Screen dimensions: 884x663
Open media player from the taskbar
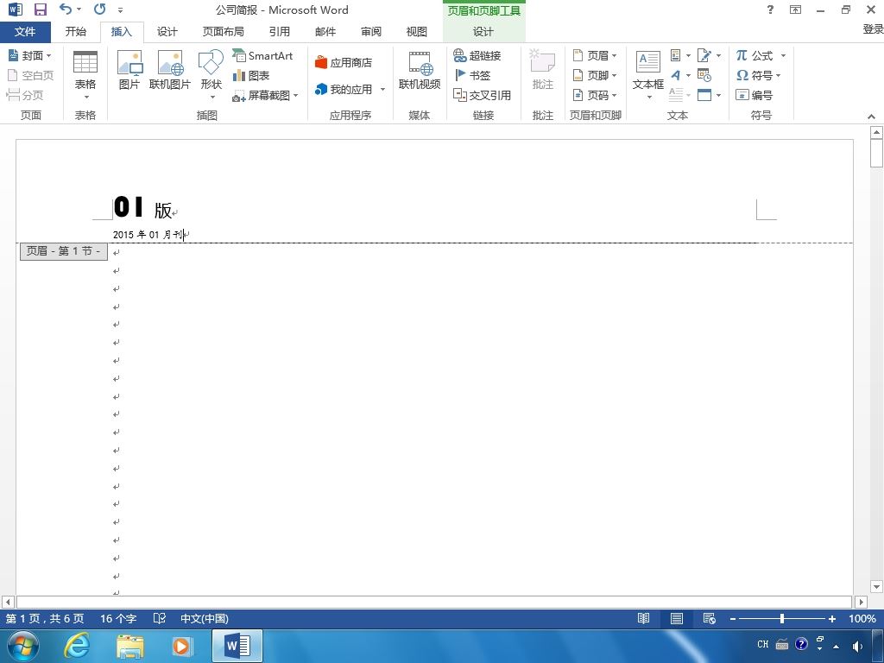pos(181,646)
